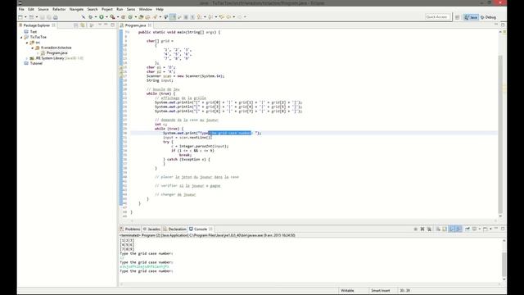Select the Tutoriel project

pyautogui.click(x=36, y=64)
